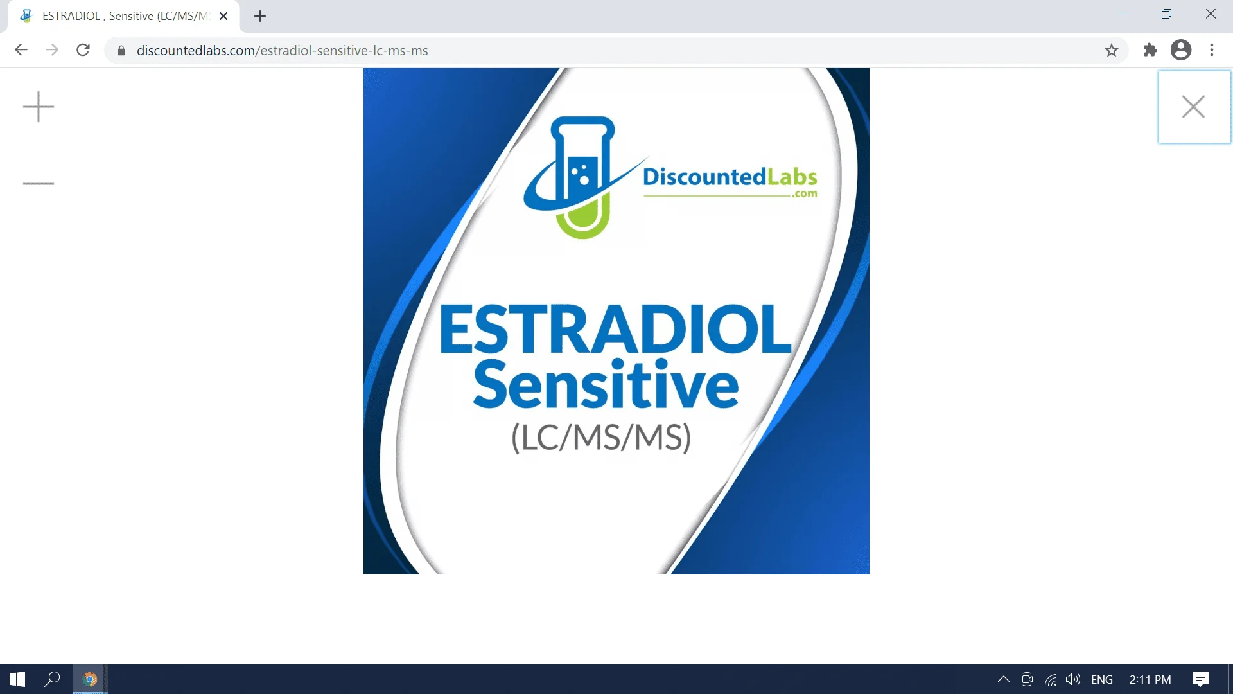The image size is (1233, 694).
Task: Open the clock showing 2:11 PM
Action: pyautogui.click(x=1150, y=679)
